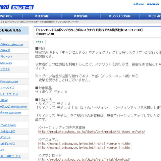
Task: Click the ■対処方法 section heading
Action: click(x=44, y=100)
